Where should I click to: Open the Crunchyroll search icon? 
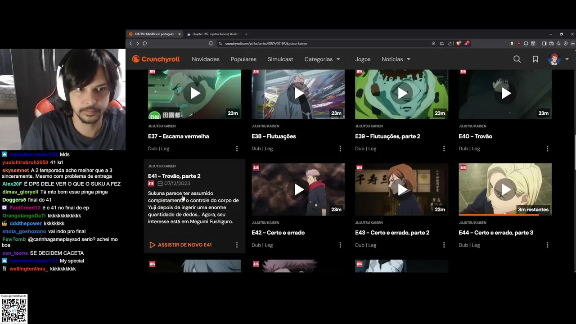pos(517,59)
